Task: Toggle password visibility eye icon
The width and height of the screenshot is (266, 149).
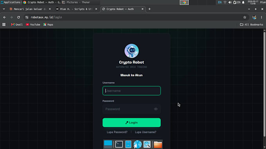Action: [x=156, y=109]
